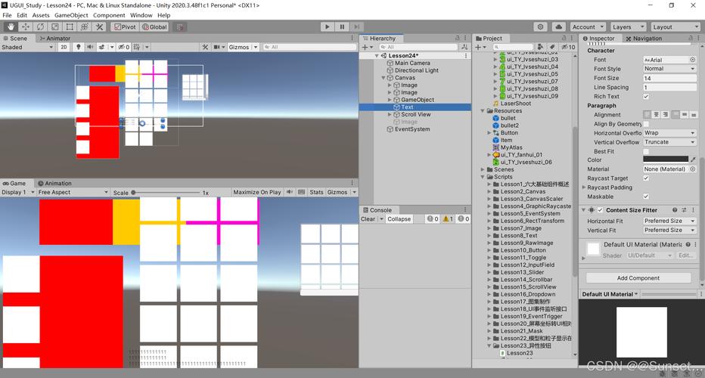
Task: Open Content Size Fitter help icon
Action: [x=675, y=210]
